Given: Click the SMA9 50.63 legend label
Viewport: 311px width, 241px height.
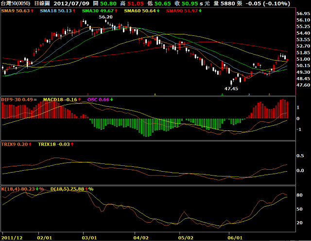Looking at the screenshot, I should click(x=16, y=11).
